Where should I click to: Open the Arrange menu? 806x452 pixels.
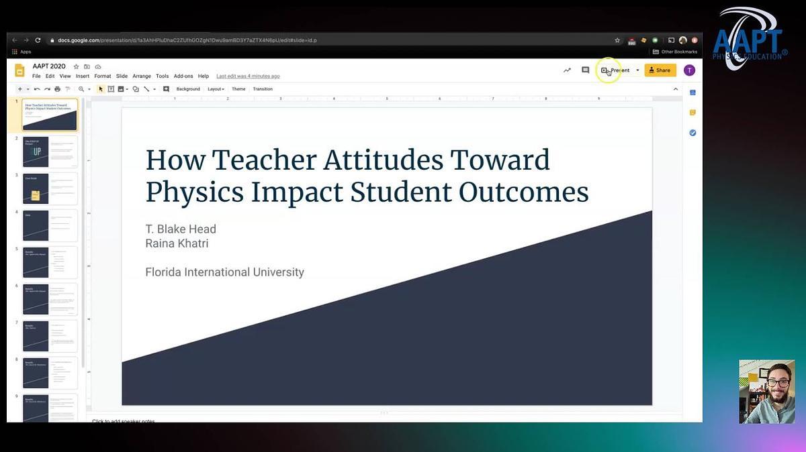pyautogui.click(x=142, y=76)
